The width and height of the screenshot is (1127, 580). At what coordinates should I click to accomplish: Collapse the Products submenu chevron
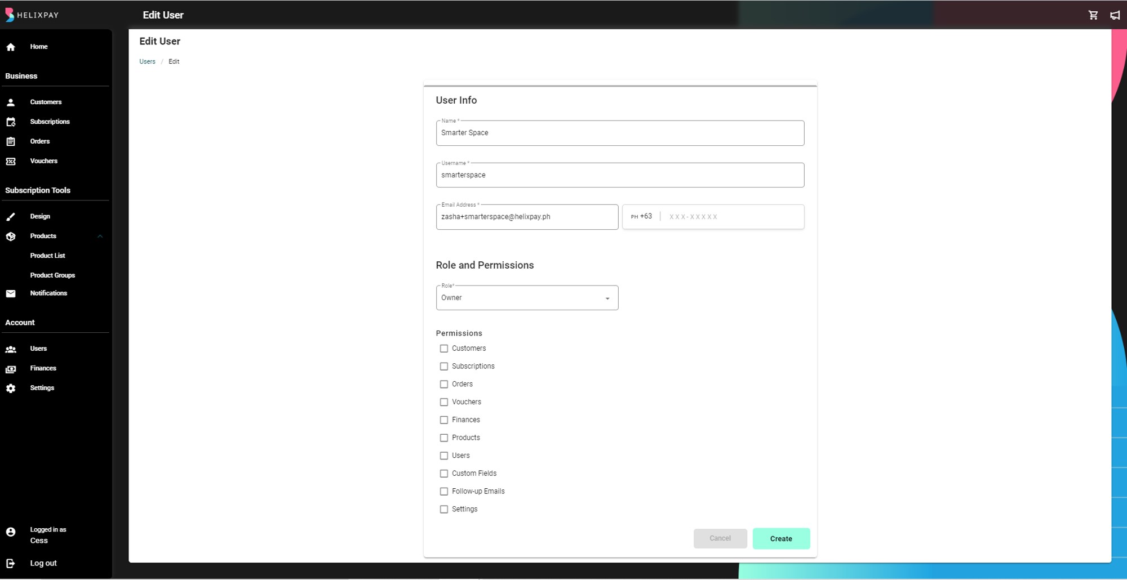click(x=100, y=236)
